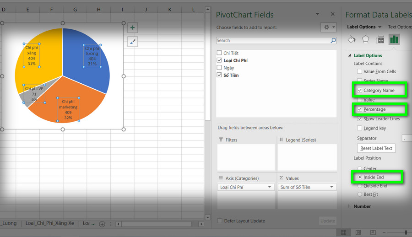Click the search magnifier in PivotChart Fields
Image resolution: width=412 pixels, height=237 pixels.
333,40
